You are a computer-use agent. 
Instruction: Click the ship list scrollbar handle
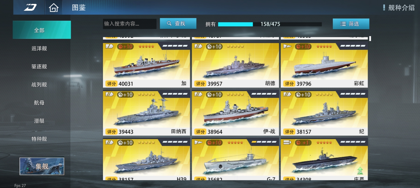(x=370, y=38)
